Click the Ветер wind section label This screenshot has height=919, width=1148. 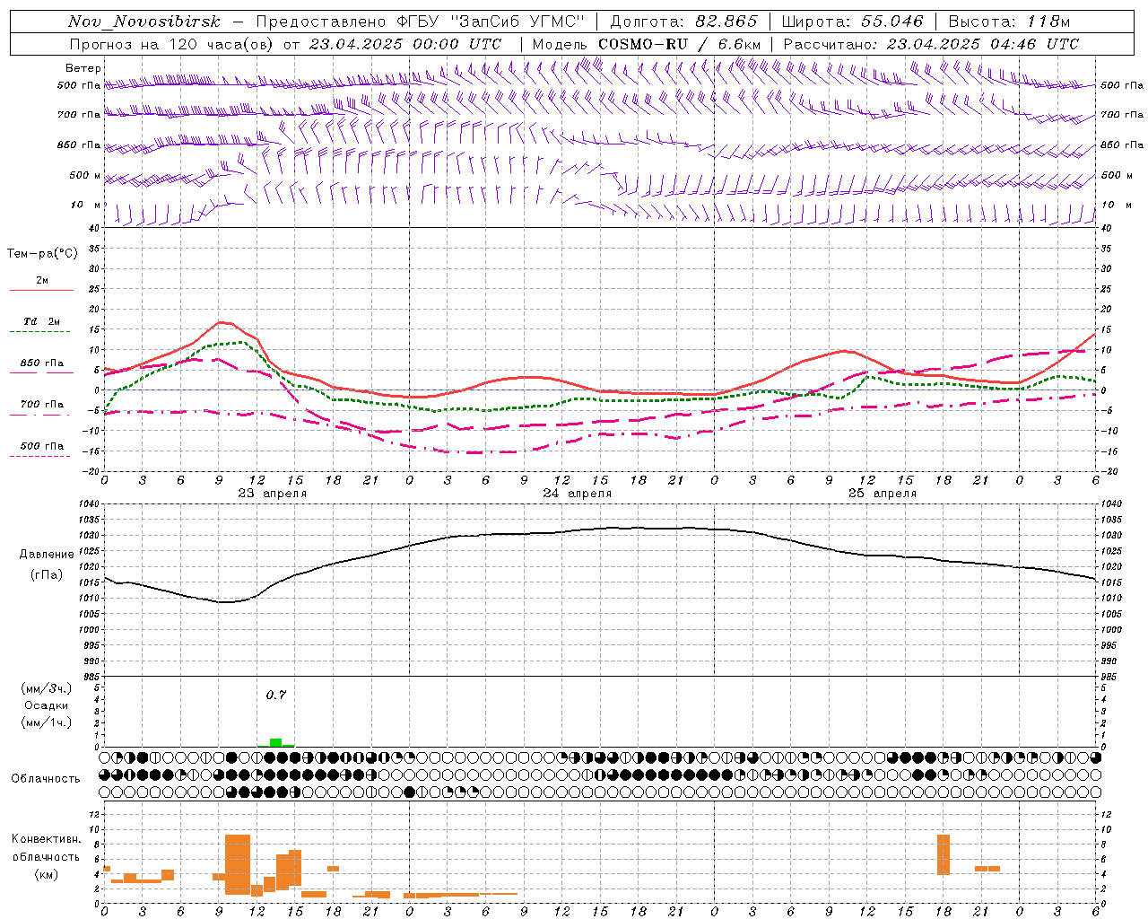[83, 68]
